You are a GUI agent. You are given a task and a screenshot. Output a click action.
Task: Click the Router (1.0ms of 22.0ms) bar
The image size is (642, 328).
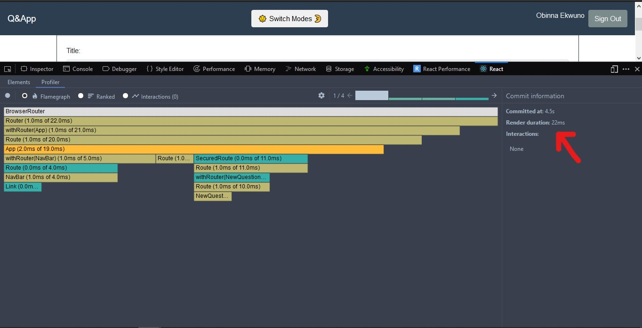click(251, 121)
